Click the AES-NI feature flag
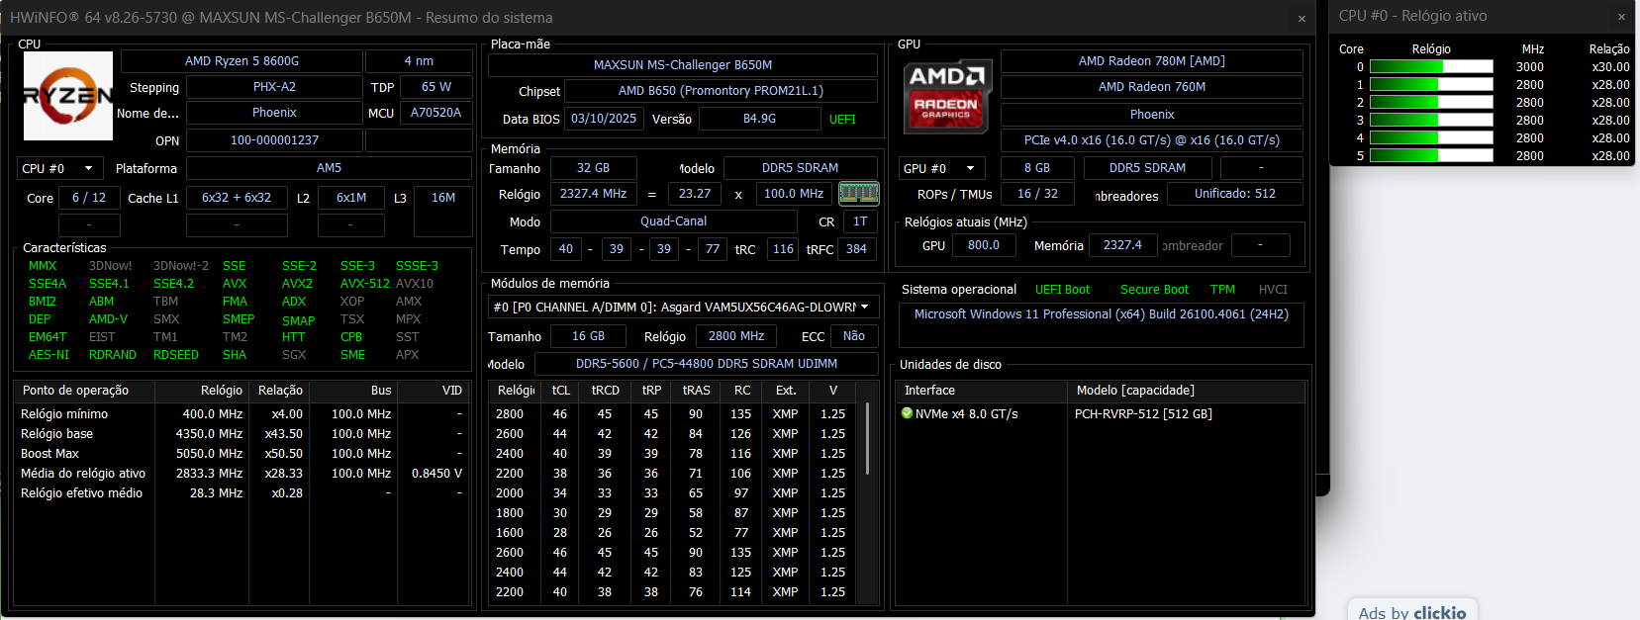The image size is (1640, 620). pos(49,355)
